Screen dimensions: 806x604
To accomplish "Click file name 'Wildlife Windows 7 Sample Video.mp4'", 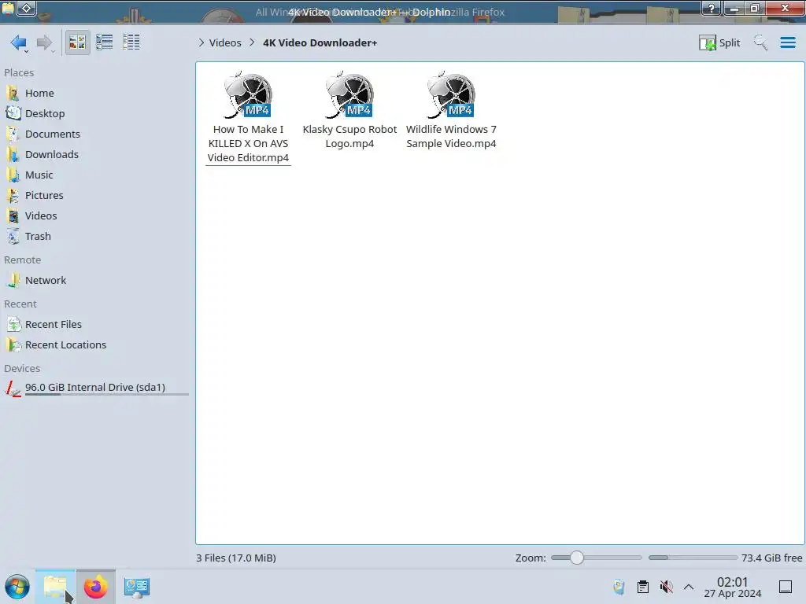I will 451,137.
